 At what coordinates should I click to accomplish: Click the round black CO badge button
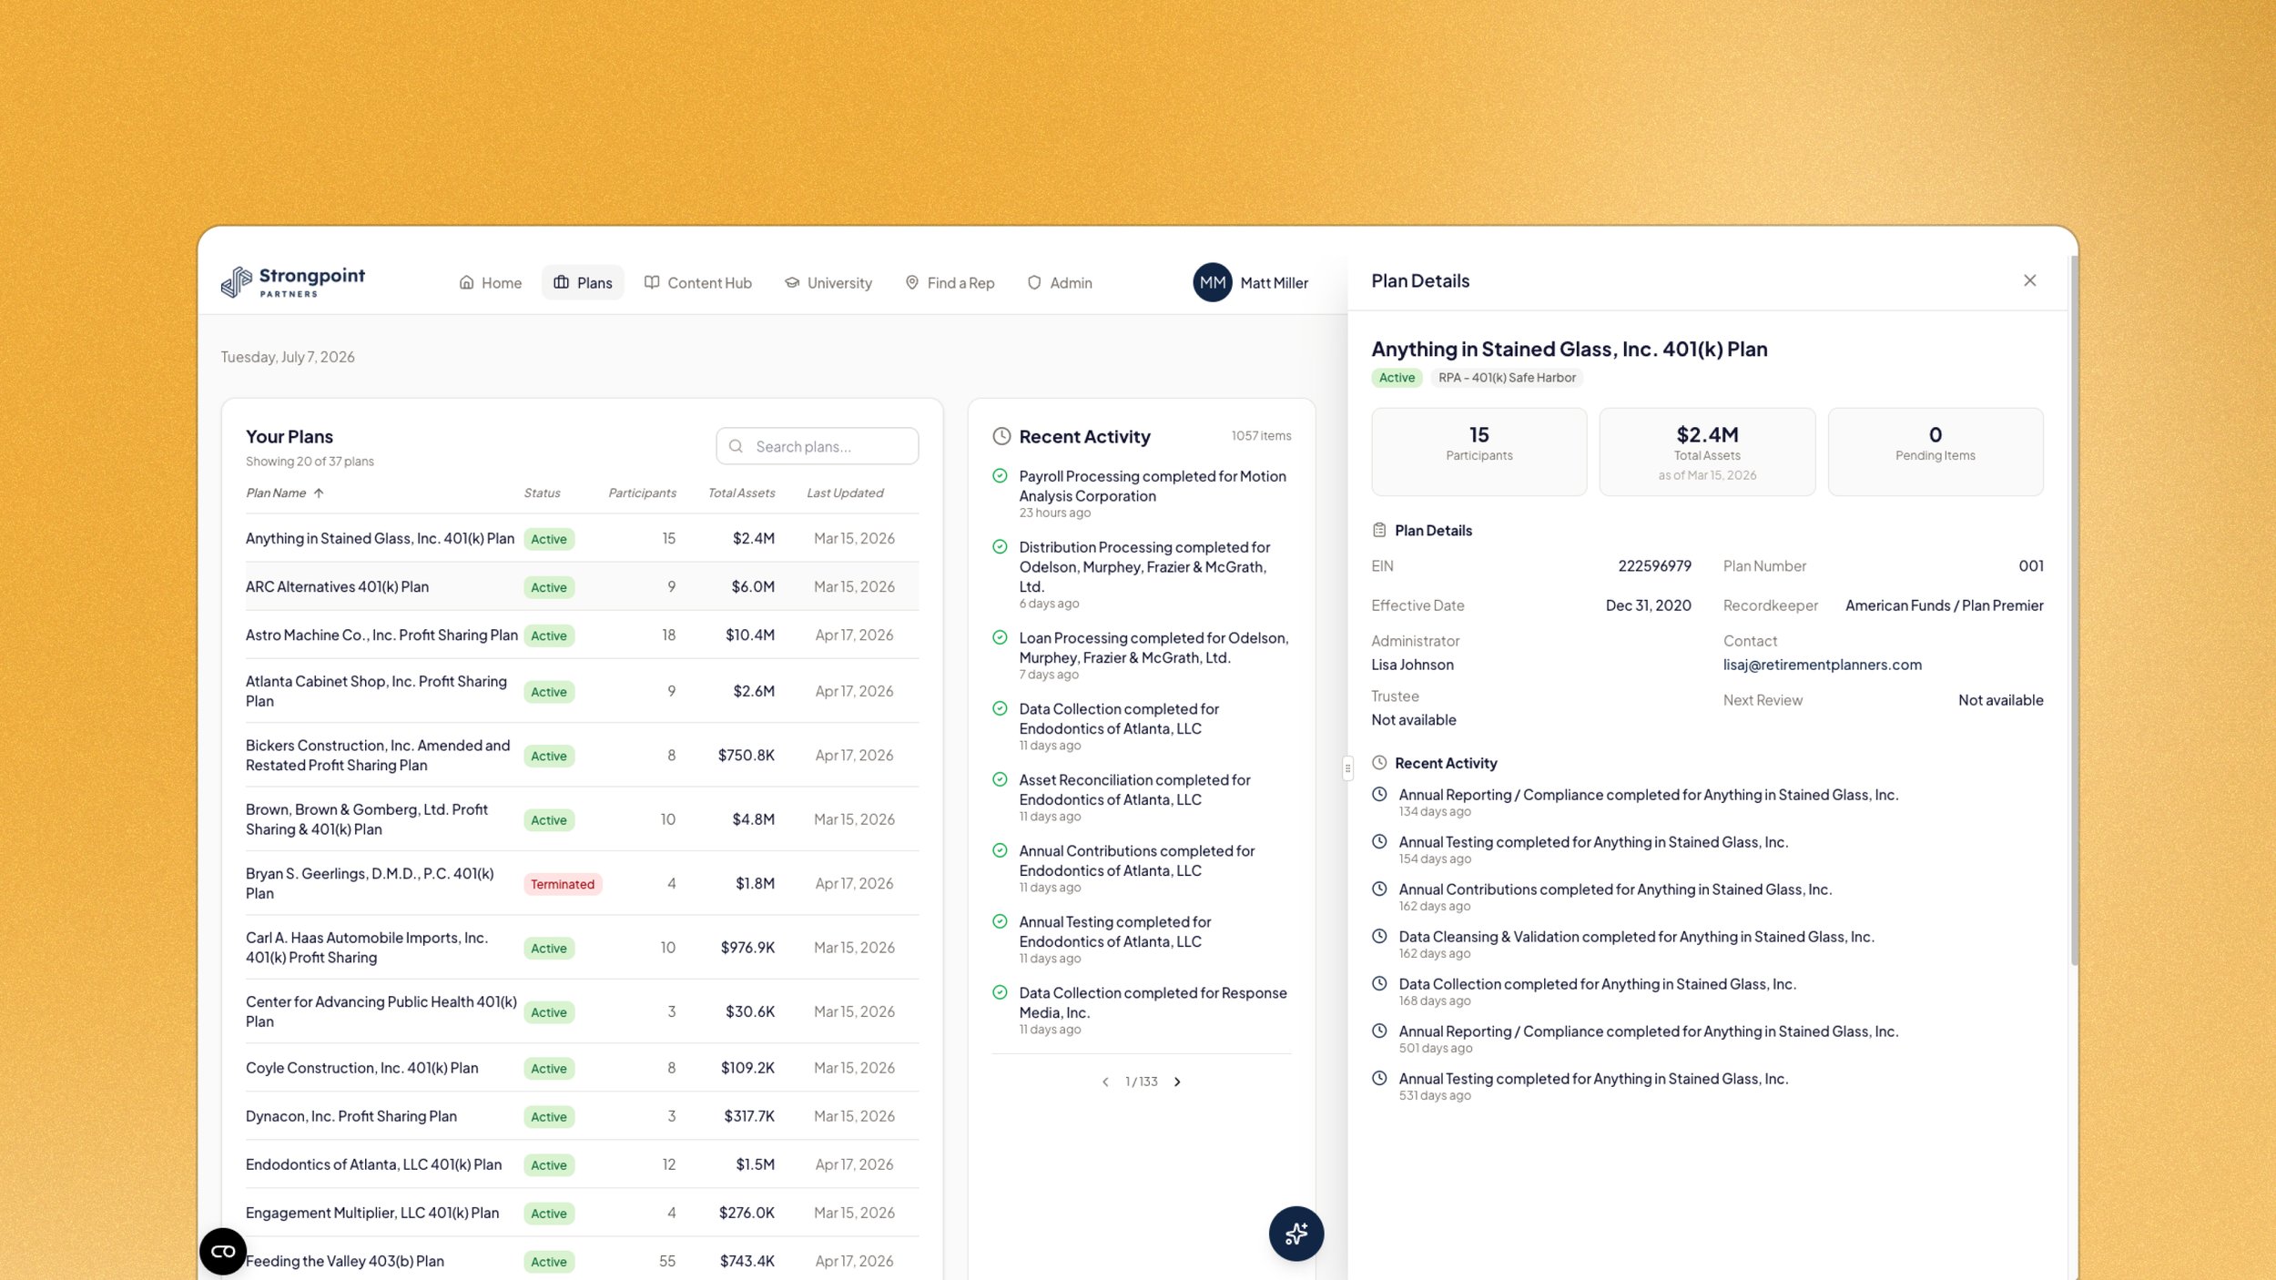(223, 1251)
